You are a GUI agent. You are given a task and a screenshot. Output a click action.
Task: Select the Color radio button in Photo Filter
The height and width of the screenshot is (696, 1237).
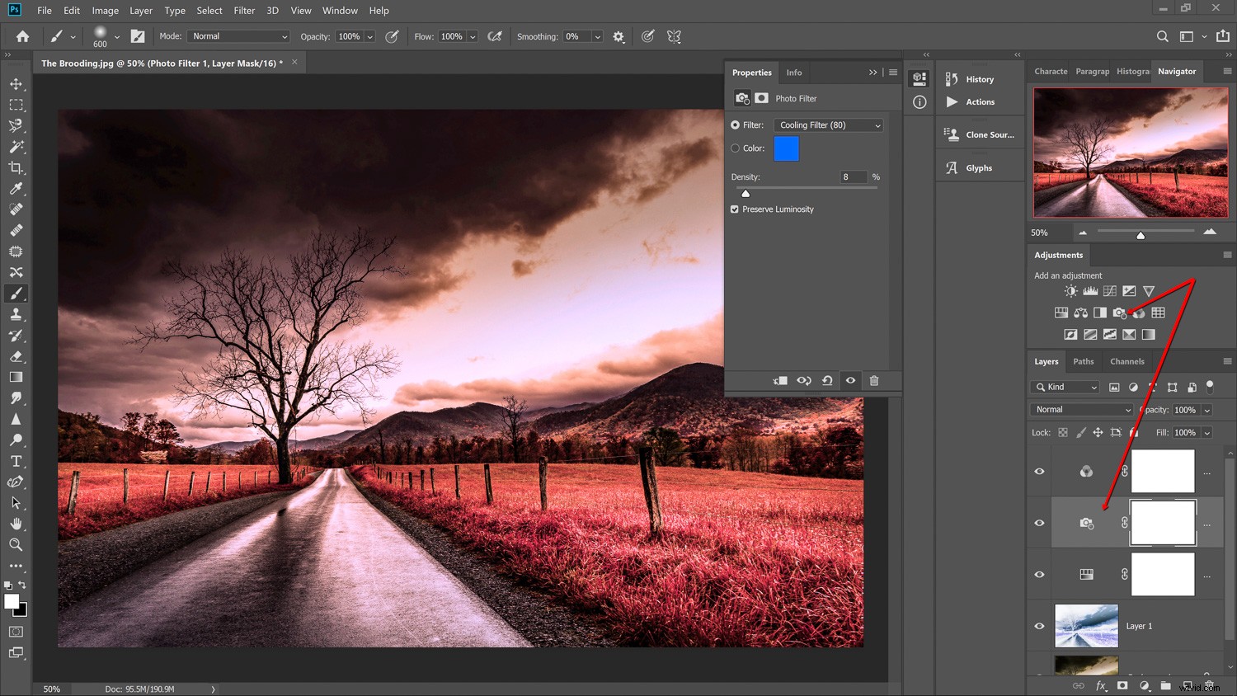pos(735,148)
